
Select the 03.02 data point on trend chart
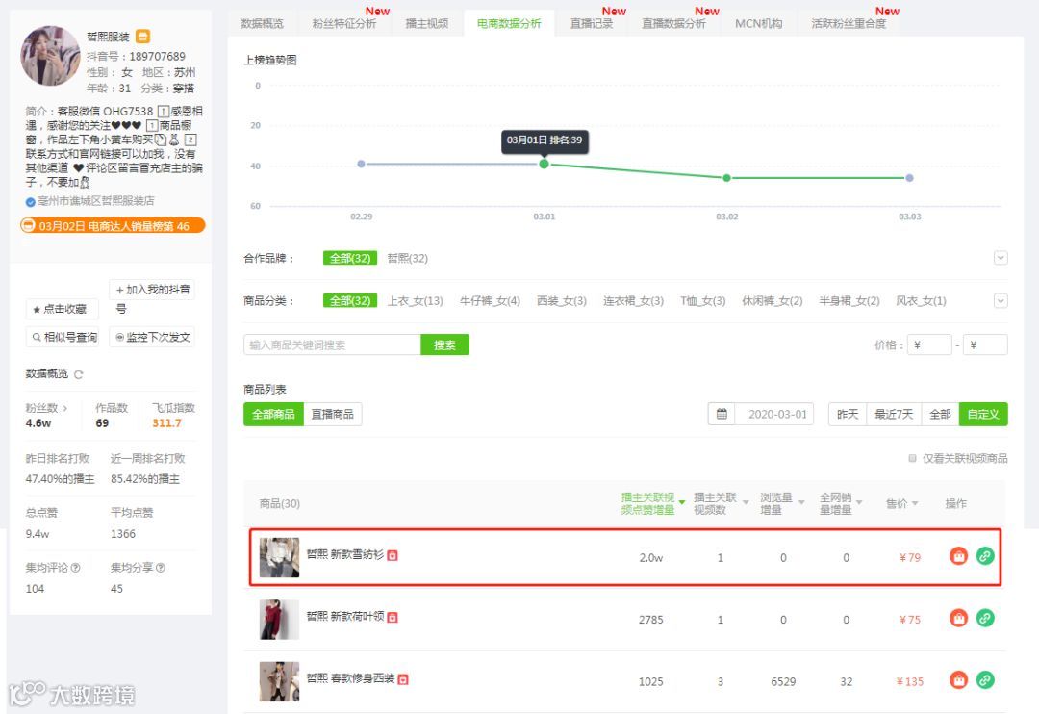pyautogui.click(x=727, y=178)
